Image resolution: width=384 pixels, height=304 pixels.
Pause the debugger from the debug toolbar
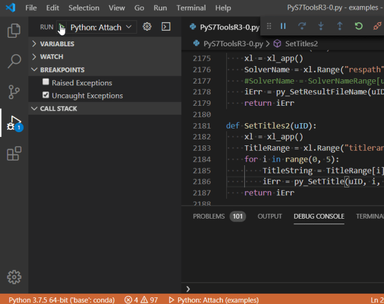(283, 26)
